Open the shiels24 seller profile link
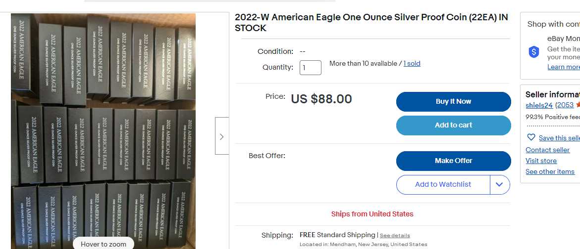 pos(539,105)
